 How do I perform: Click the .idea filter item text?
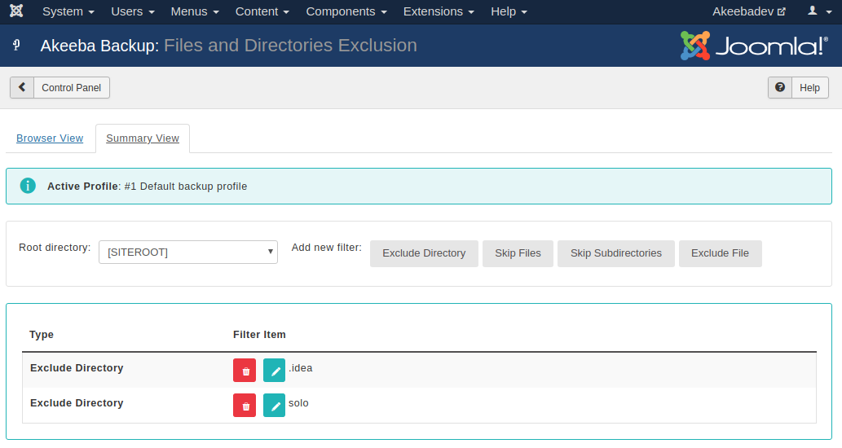(x=300, y=368)
